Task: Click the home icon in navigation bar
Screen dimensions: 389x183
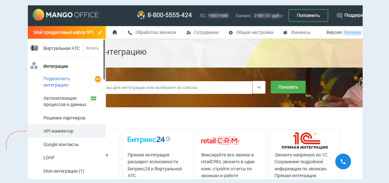Action: pyautogui.click(x=115, y=32)
